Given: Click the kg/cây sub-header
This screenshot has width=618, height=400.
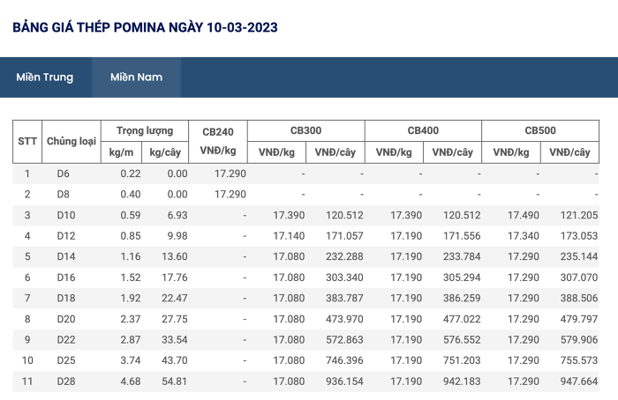Looking at the screenshot, I should tap(165, 152).
